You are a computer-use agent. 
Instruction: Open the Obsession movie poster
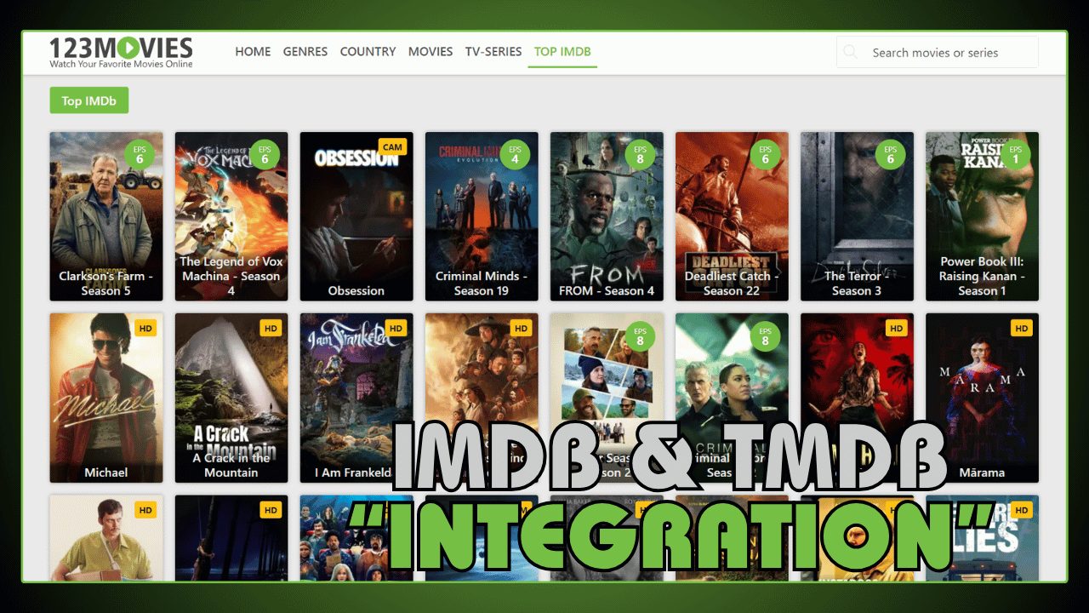(356, 216)
